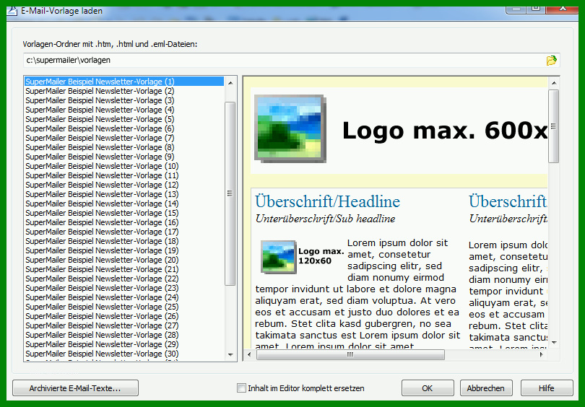Select SuperMailer Beispiel Newsletter-Vorlage (23)
The image size is (585, 407).
[124, 288]
